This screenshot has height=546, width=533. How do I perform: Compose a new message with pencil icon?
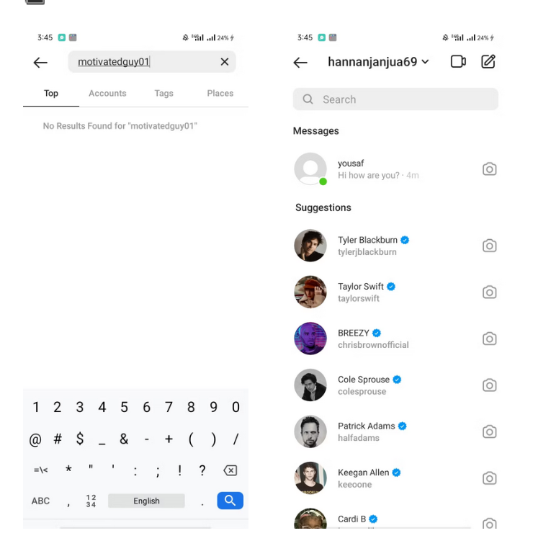pyautogui.click(x=488, y=62)
